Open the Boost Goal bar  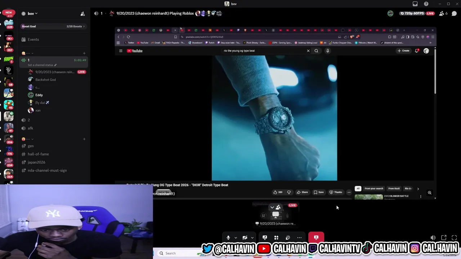[x=53, y=26]
